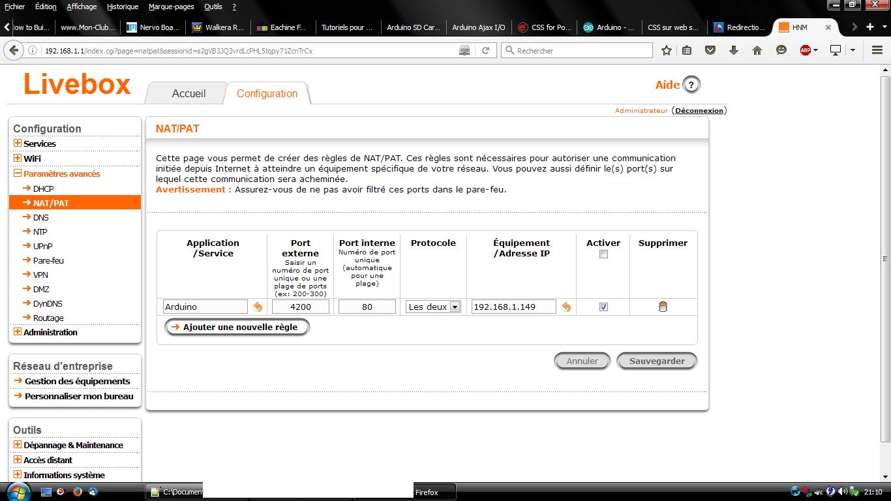
Task: Expand the Administration section
Action: [18, 332]
